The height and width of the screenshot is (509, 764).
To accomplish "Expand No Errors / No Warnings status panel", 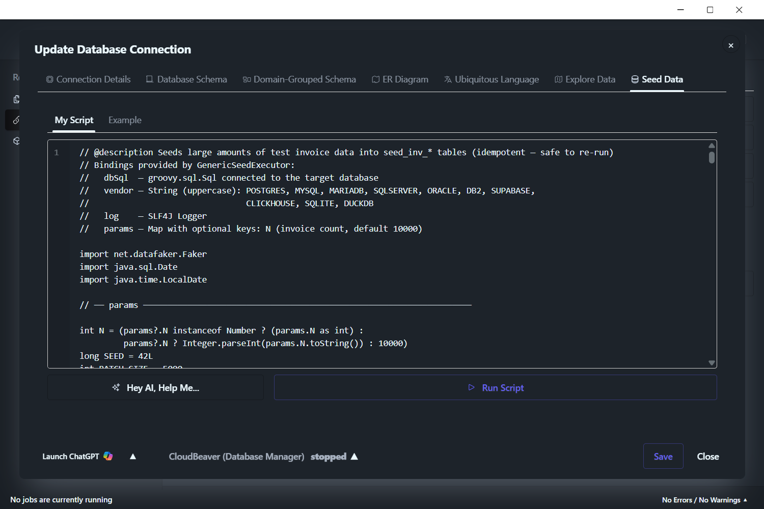I will point(704,500).
